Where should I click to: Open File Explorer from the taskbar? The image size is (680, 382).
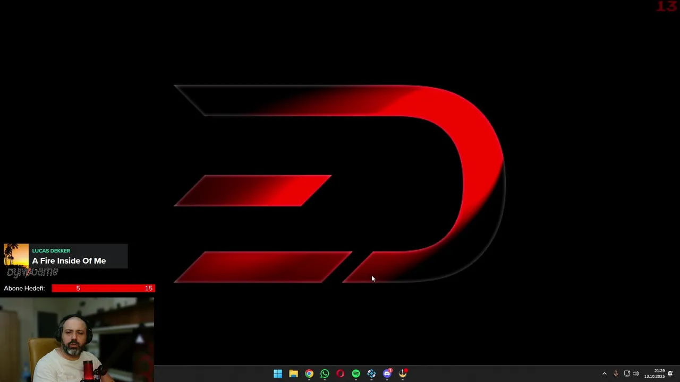tap(293, 374)
